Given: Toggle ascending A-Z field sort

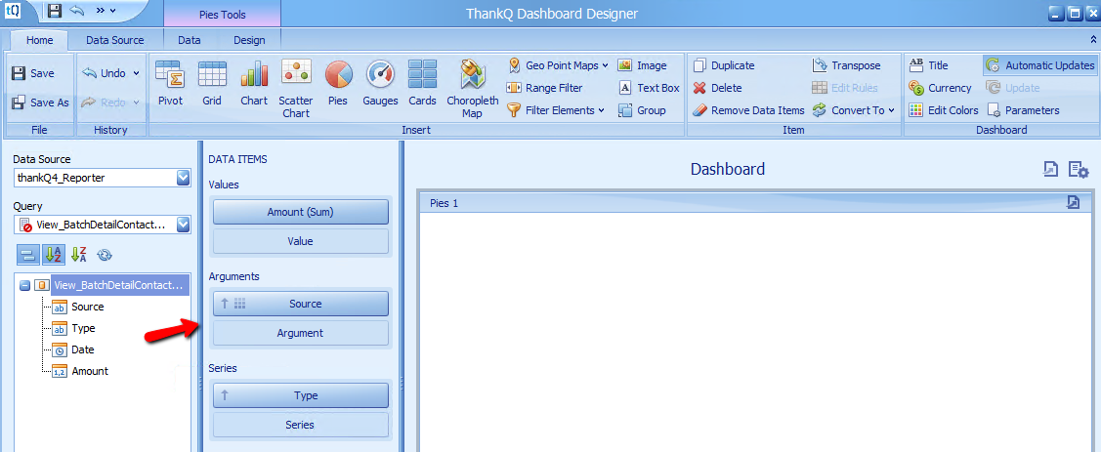Looking at the screenshot, I should click(54, 255).
